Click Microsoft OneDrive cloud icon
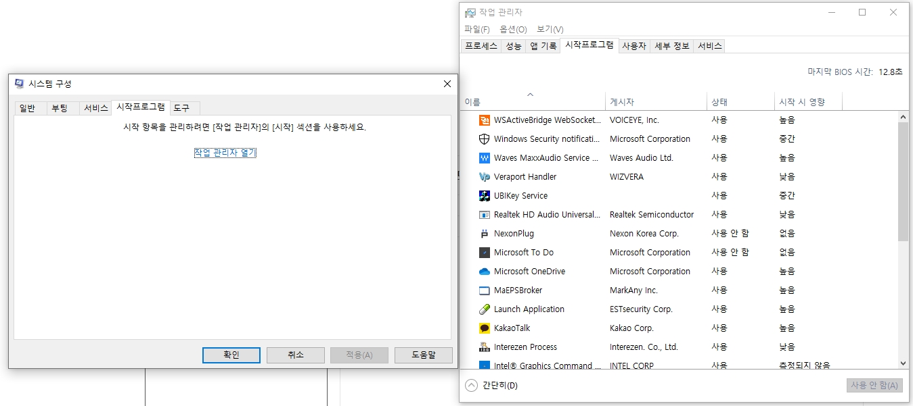Screen dimensions: 913x406 click(x=484, y=272)
